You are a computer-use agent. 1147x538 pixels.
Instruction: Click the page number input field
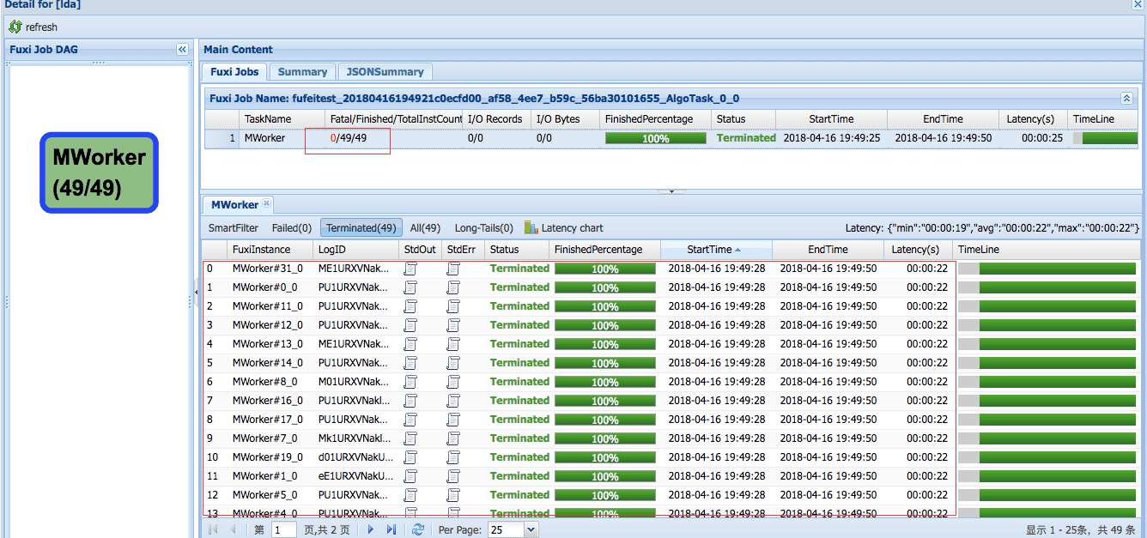coord(283,530)
